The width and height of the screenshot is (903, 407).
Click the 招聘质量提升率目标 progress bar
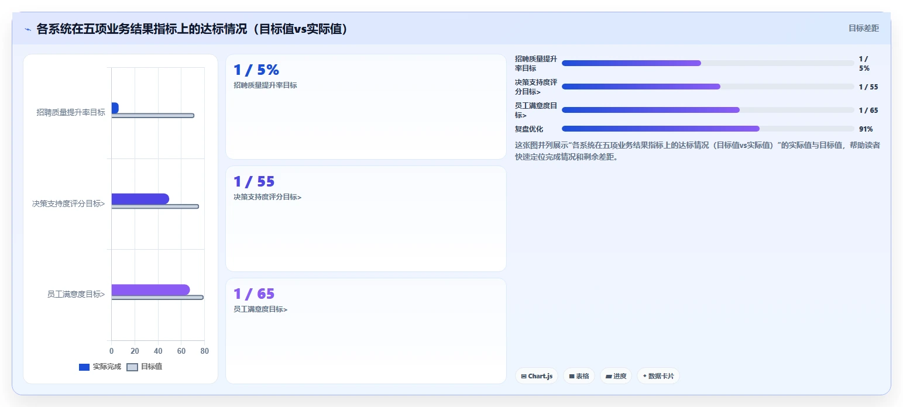[708, 63]
